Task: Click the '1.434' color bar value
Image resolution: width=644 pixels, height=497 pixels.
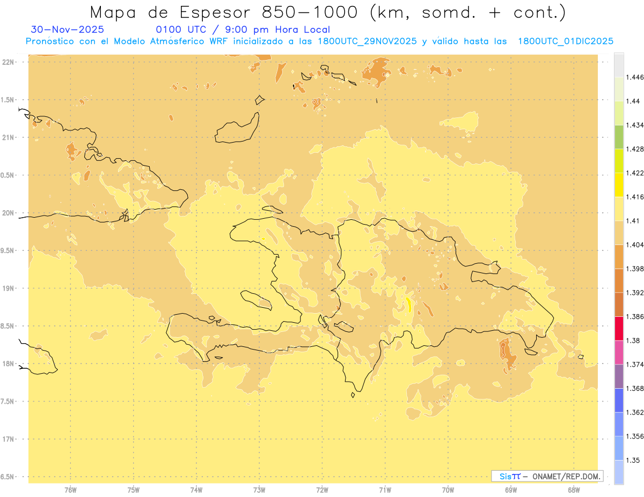Action: (635, 125)
